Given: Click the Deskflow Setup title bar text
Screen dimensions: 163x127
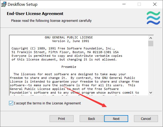Looking at the screenshot, I should (23, 4).
